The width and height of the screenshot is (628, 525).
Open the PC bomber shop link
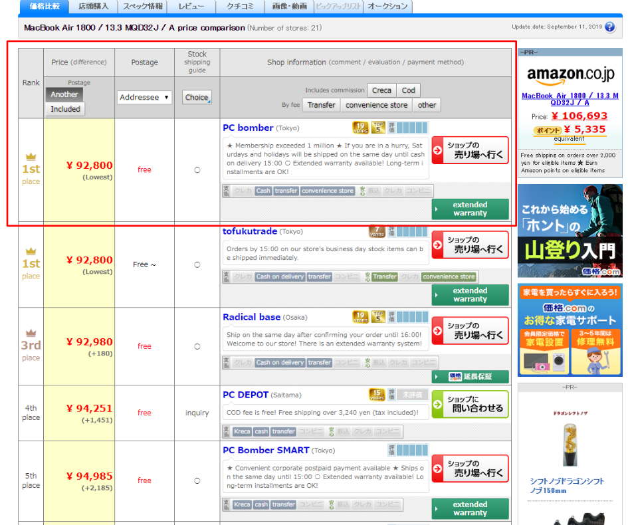point(248,128)
